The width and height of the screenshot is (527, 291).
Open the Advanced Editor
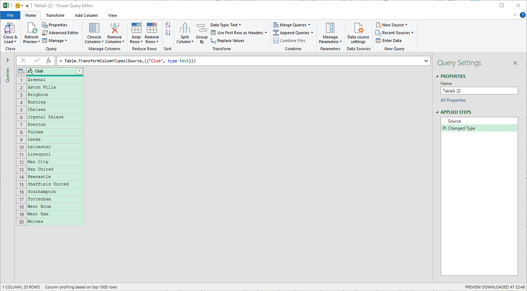tap(61, 33)
